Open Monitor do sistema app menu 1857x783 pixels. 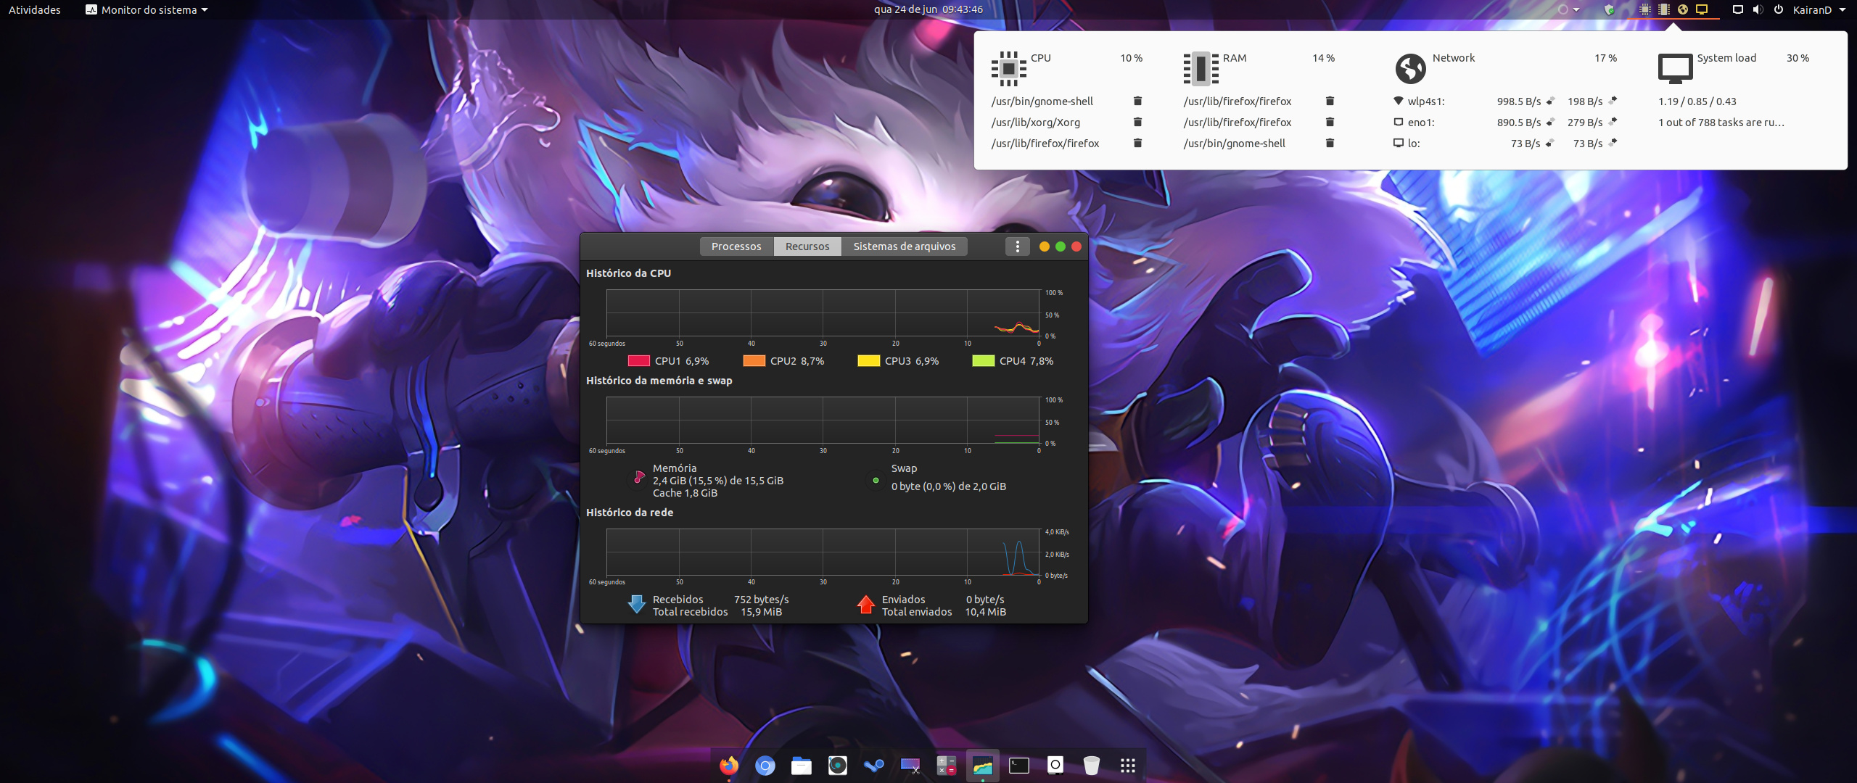[147, 9]
